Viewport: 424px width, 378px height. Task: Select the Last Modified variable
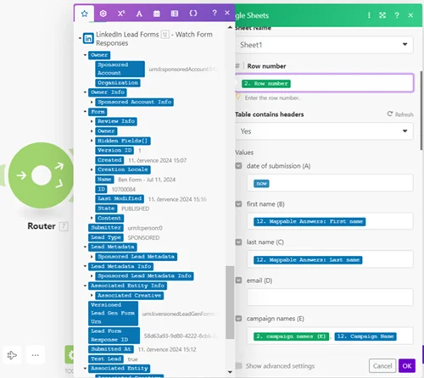coord(120,198)
